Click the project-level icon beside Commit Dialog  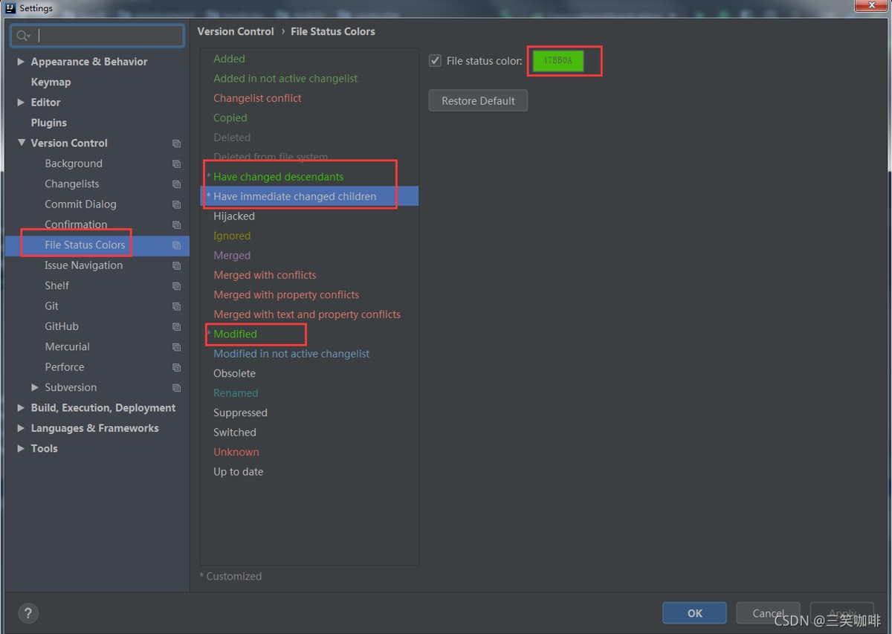click(176, 204)
